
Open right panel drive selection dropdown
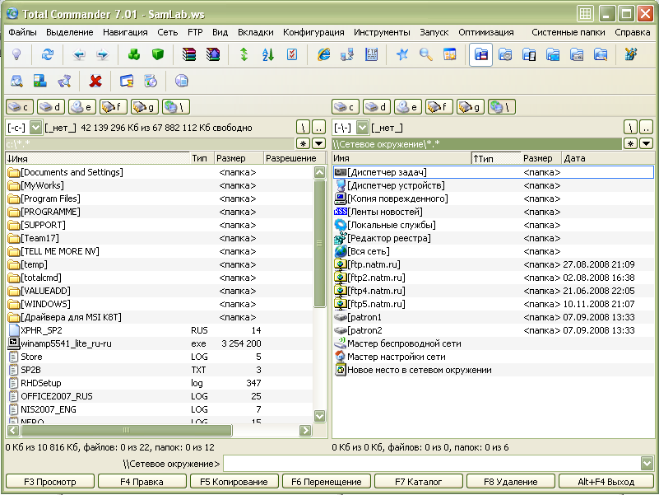(362, 128)
